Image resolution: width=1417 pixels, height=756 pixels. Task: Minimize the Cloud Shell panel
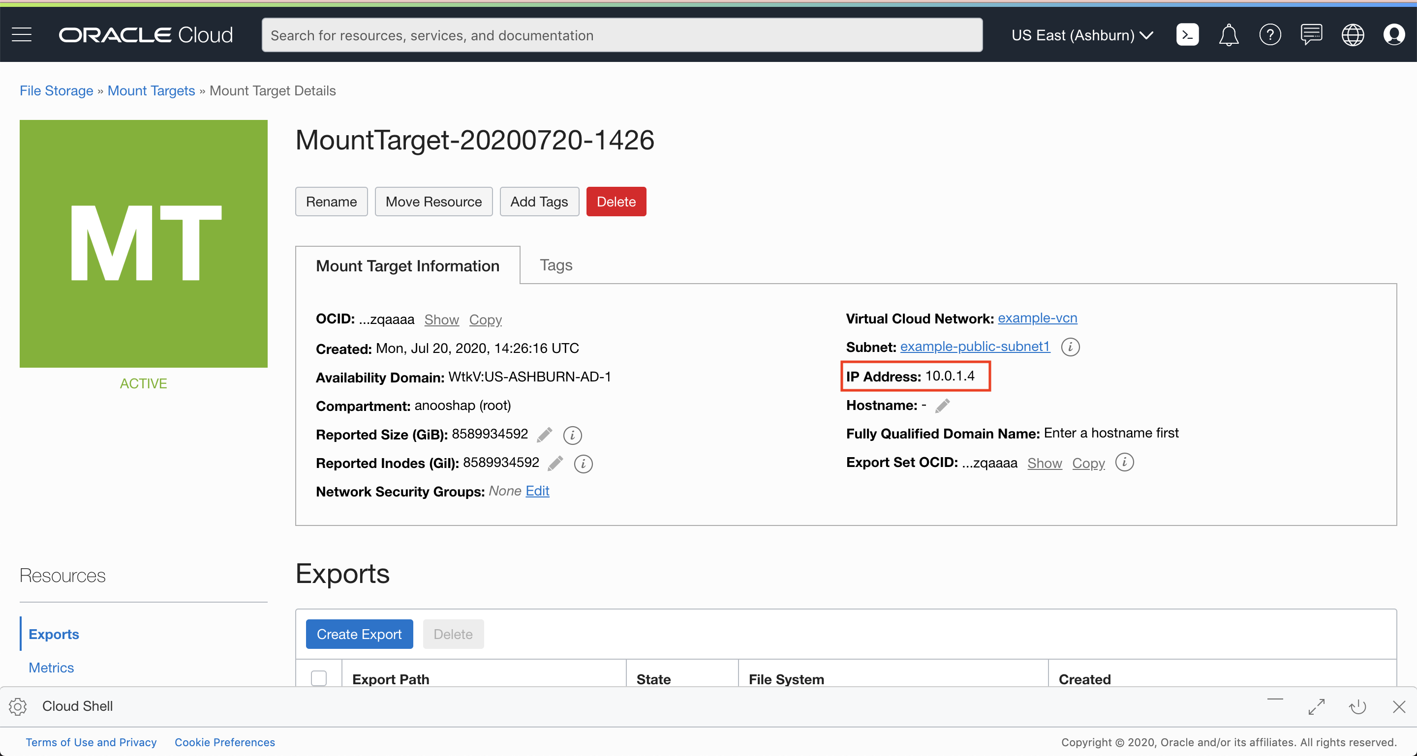[1274, 700]
